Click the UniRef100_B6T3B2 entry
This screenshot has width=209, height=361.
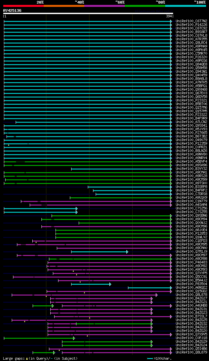[191, 136]
